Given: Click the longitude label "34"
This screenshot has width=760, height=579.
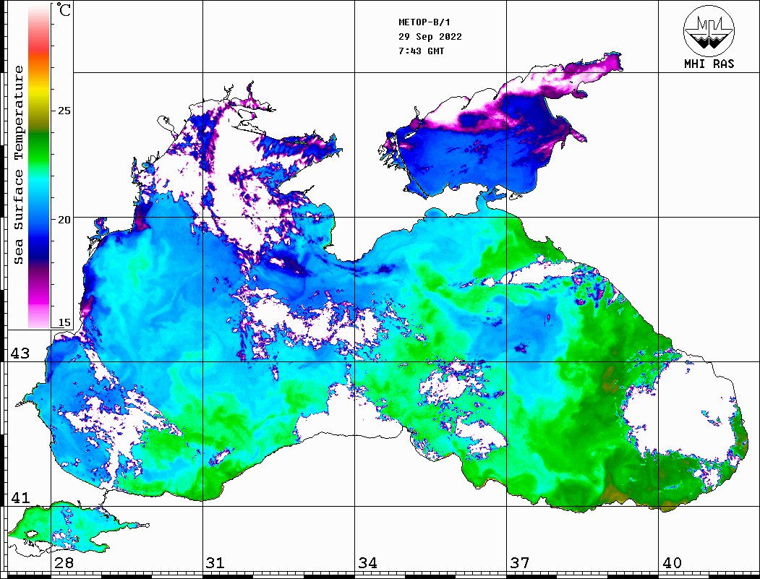Looking at the screenshot, I should click(x=367, y=563).
